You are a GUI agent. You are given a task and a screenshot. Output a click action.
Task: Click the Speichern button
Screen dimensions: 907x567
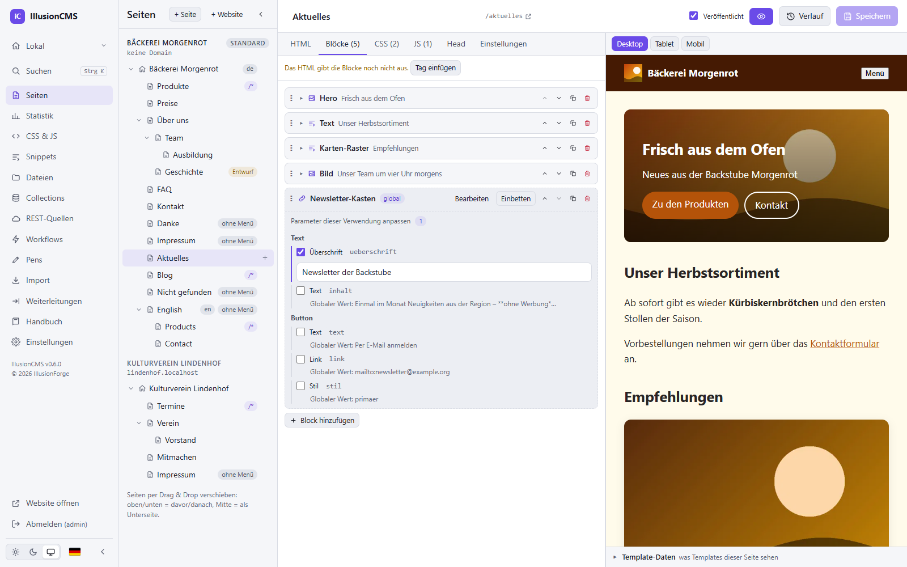pos(867,16)
